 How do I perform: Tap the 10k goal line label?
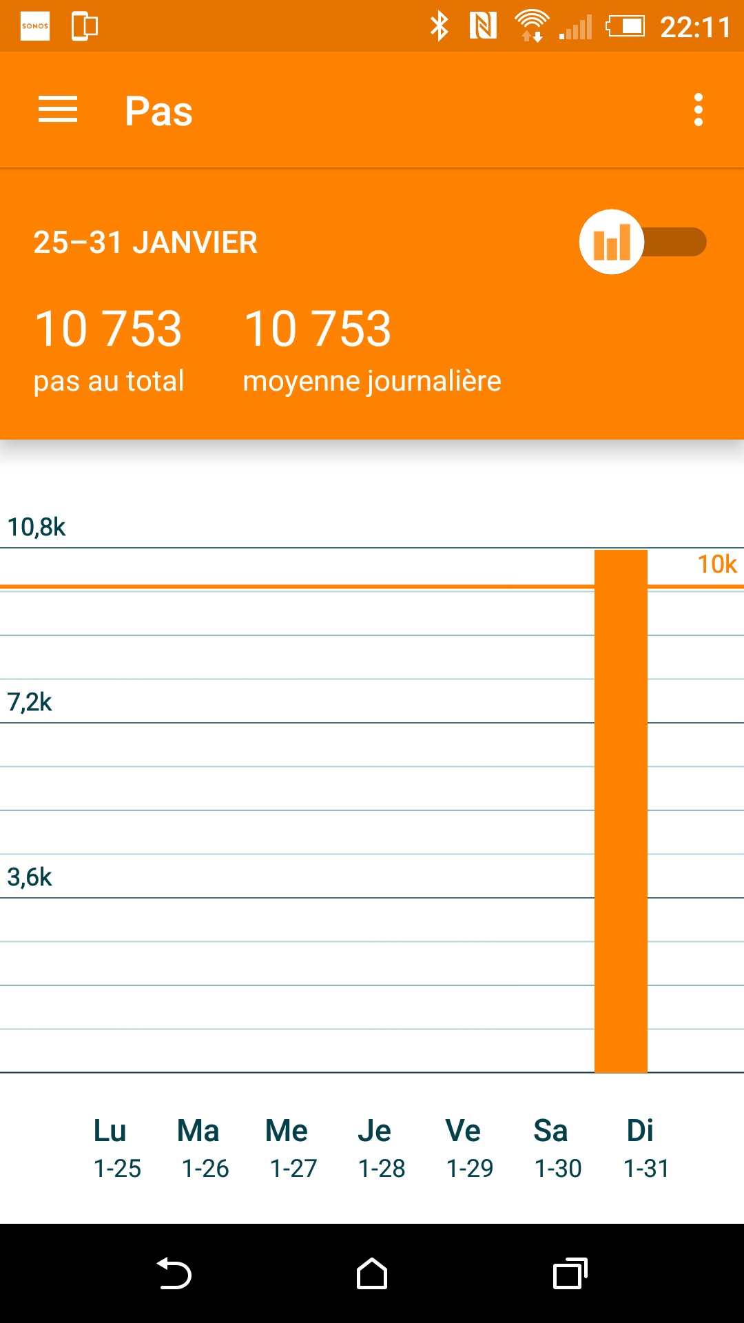(x=716, y=564)
